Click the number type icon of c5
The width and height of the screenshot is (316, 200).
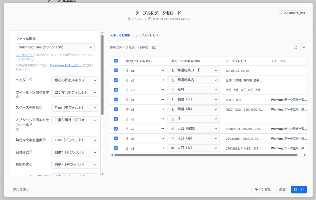[x=127, y=109]
